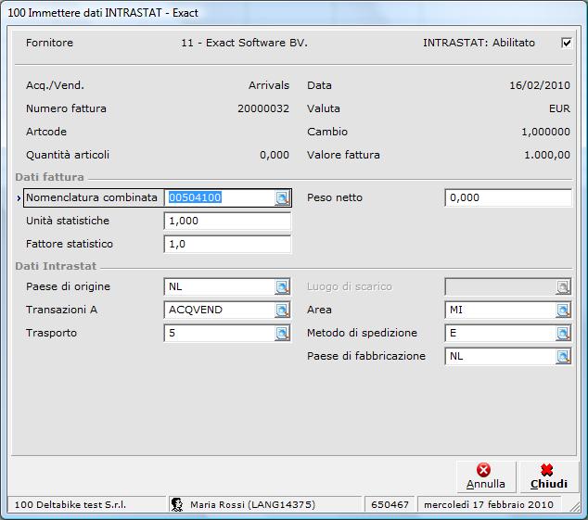
Task: Open the Paese di origine lookup icon
Action: click(x=282, y=286)
